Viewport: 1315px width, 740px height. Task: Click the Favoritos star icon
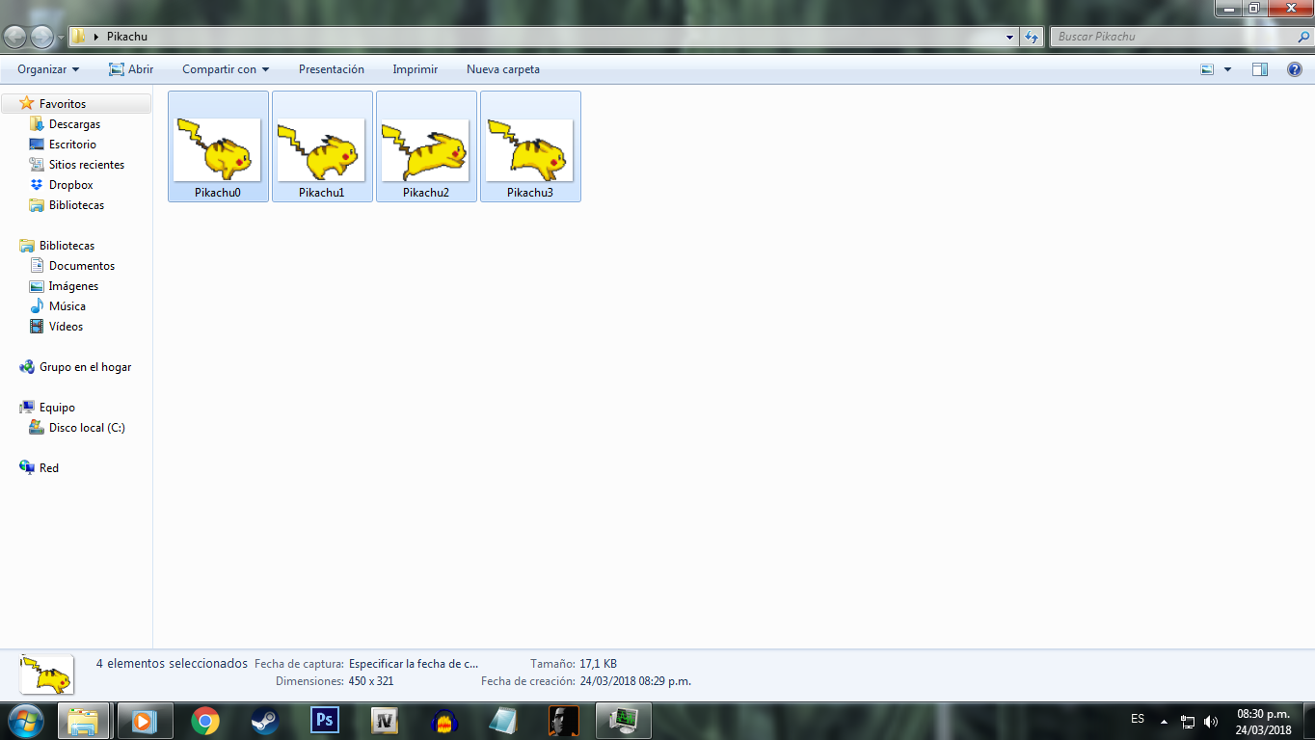27,103
